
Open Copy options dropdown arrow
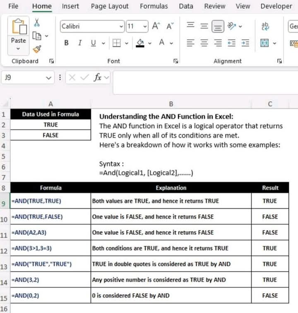(47, 36)
